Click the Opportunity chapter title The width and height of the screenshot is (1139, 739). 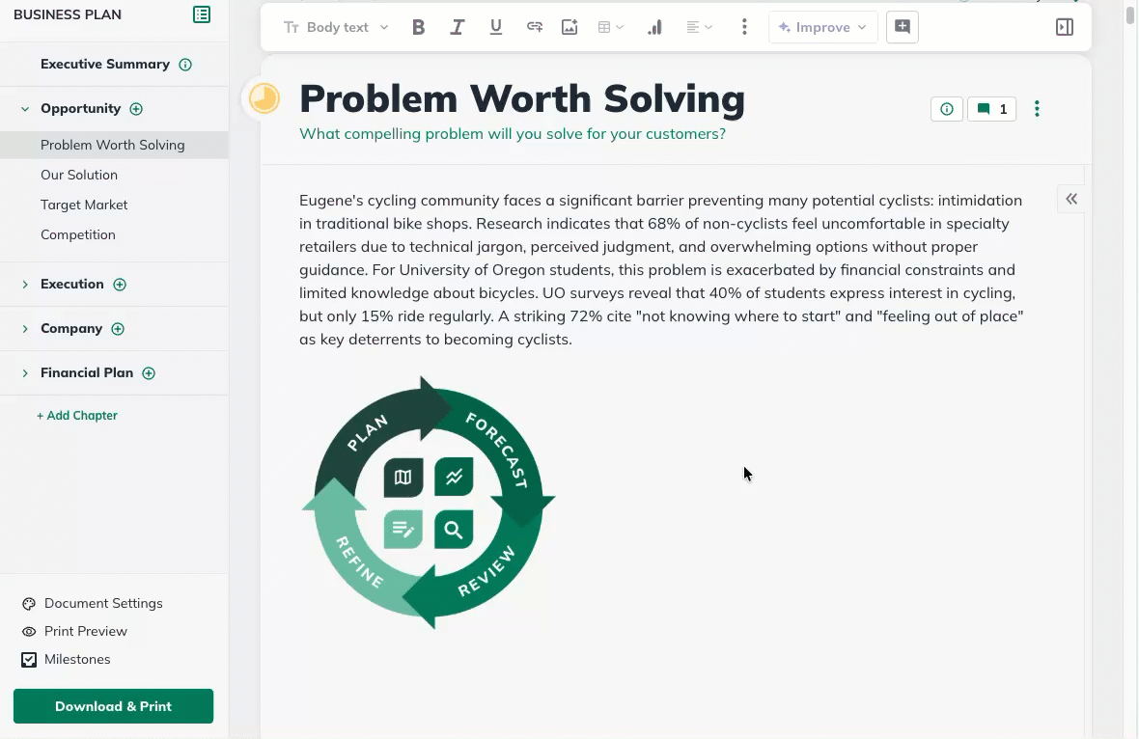81,109
